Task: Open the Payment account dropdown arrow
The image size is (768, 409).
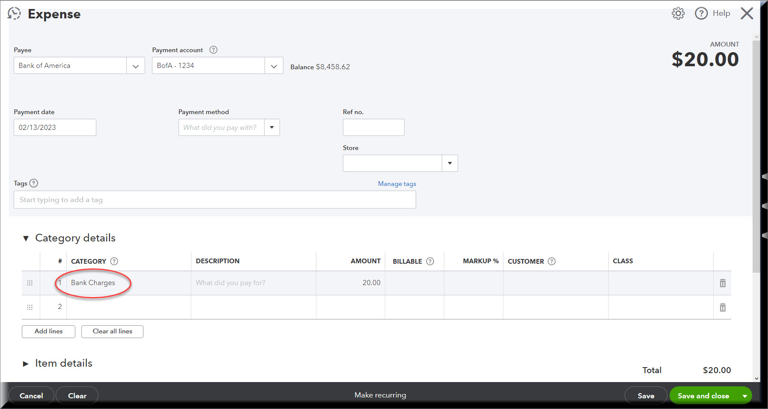Action: tap(274, 66)
